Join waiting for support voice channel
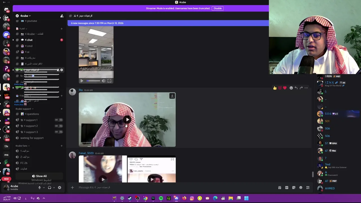The height and width of the screenshot is (203, 361). [x=39, y=138]
